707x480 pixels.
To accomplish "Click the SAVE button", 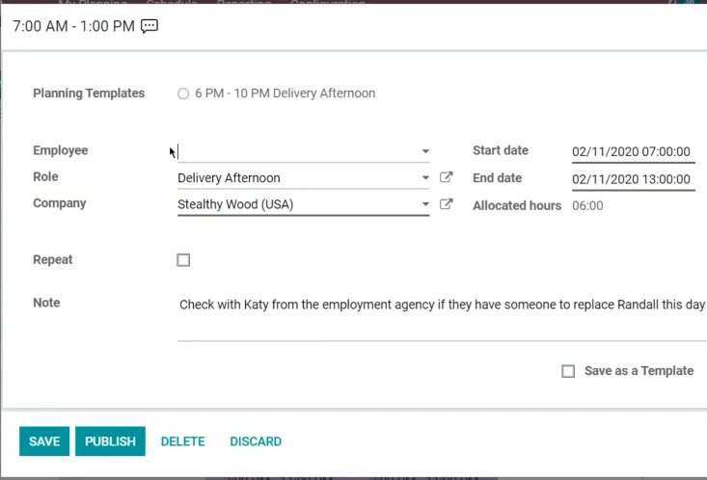I will tap(44, 441).
